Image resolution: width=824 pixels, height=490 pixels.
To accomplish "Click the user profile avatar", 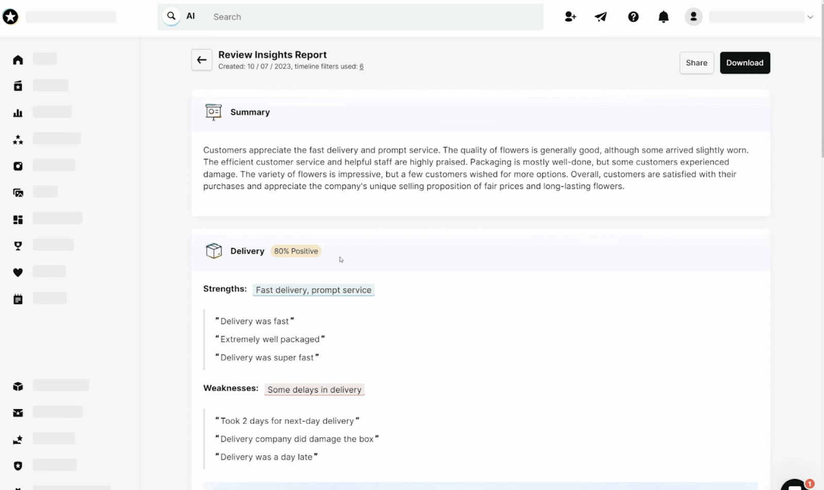I will (x=693, y=17).
